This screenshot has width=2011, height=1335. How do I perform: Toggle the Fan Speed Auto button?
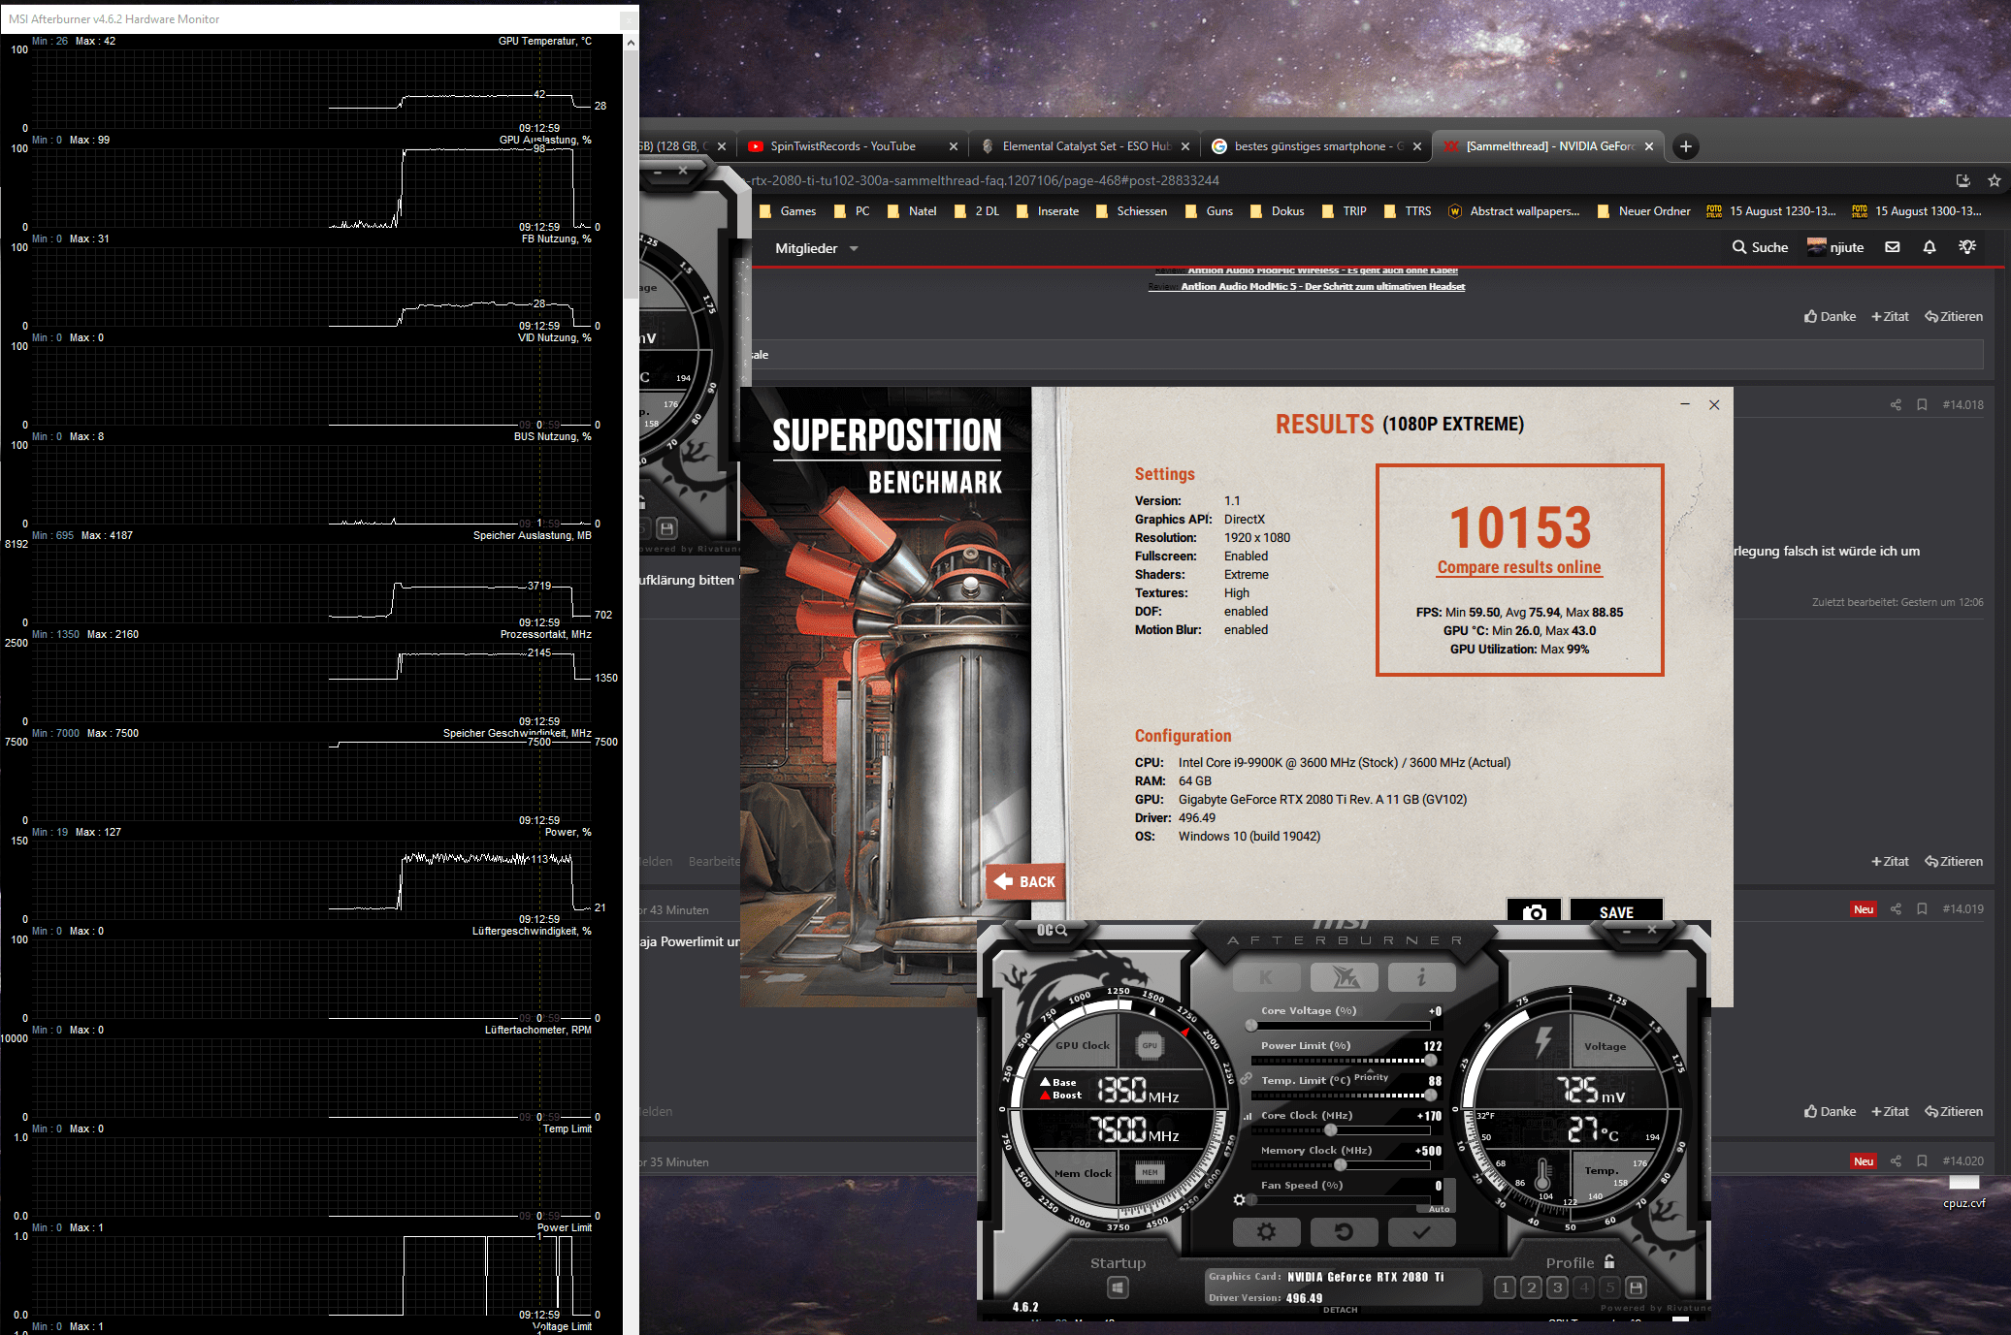(1439, 1209)
